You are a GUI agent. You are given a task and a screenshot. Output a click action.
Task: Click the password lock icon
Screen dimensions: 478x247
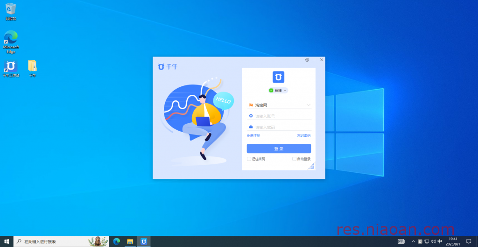(x=251, y=127)
